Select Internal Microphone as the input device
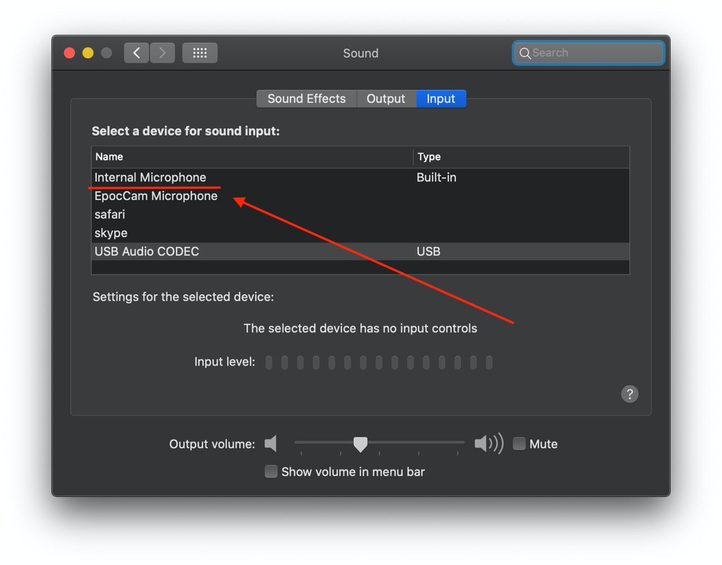The height and width of the screenshot is (565, 722). click(360, 177)
